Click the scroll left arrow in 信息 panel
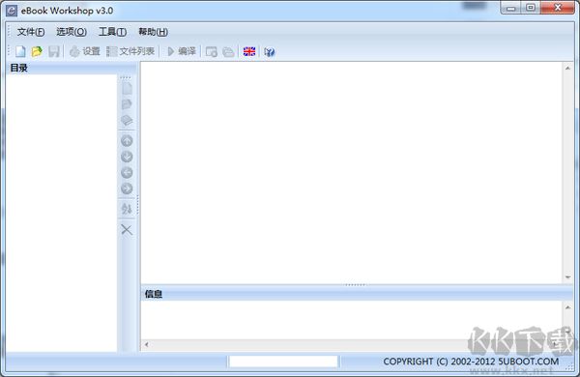 (x=147, y=344)
